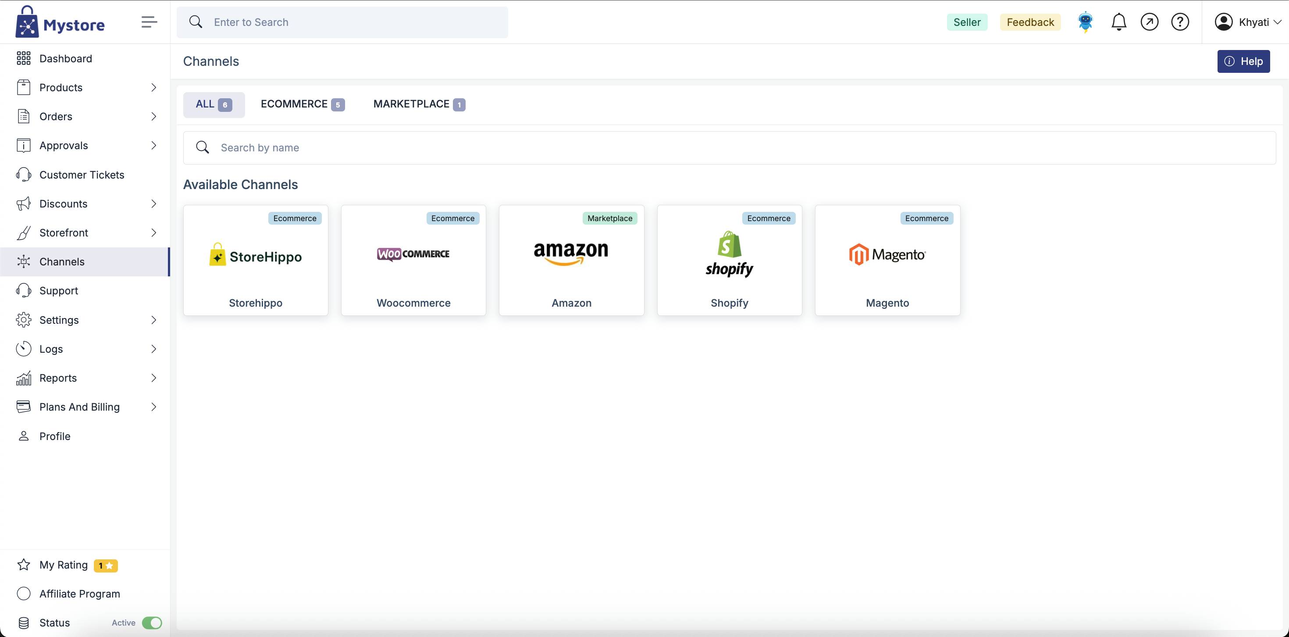The height and width of the screenshot is (637, 1289).
Task: Select the Amazon channel card
Action: 571,260
